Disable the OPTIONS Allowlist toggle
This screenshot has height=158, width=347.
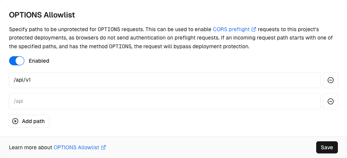click(17, 61)
